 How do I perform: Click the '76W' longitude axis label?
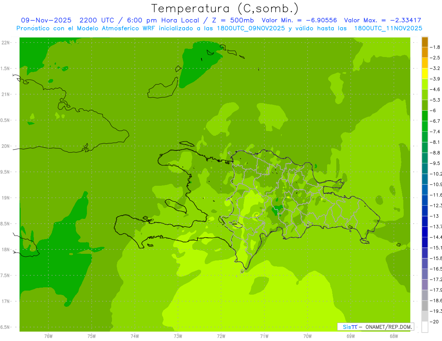coord(48,336)
